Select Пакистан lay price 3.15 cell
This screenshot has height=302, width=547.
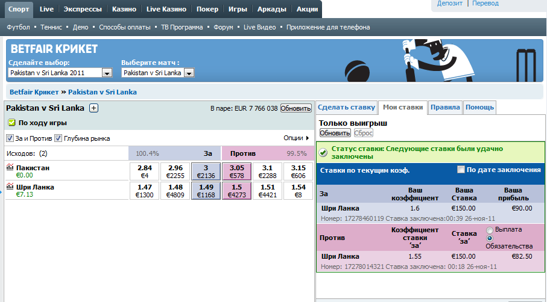coord(298,171)
